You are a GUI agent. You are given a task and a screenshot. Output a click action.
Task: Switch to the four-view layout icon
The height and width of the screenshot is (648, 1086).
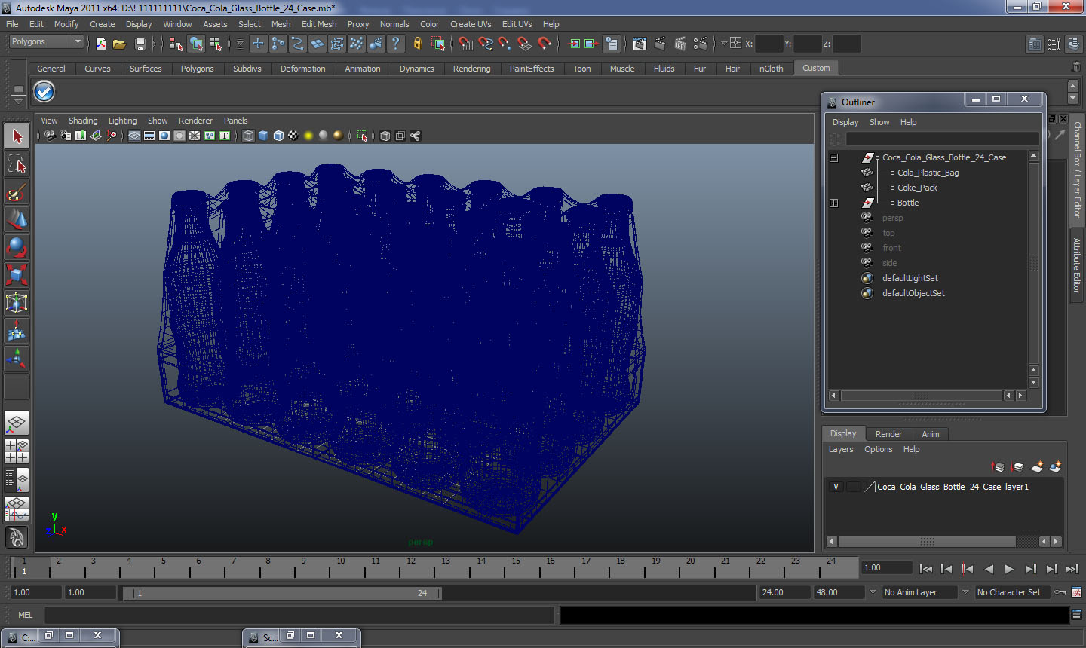click(x=17, y=451)
